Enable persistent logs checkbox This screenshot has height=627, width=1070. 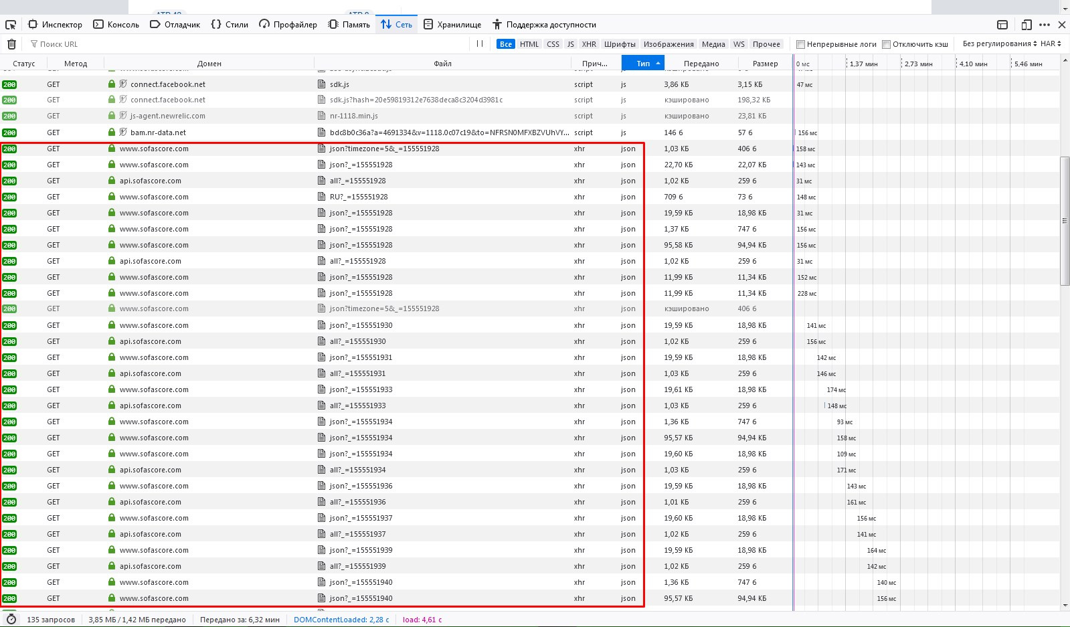pos(800,44)
